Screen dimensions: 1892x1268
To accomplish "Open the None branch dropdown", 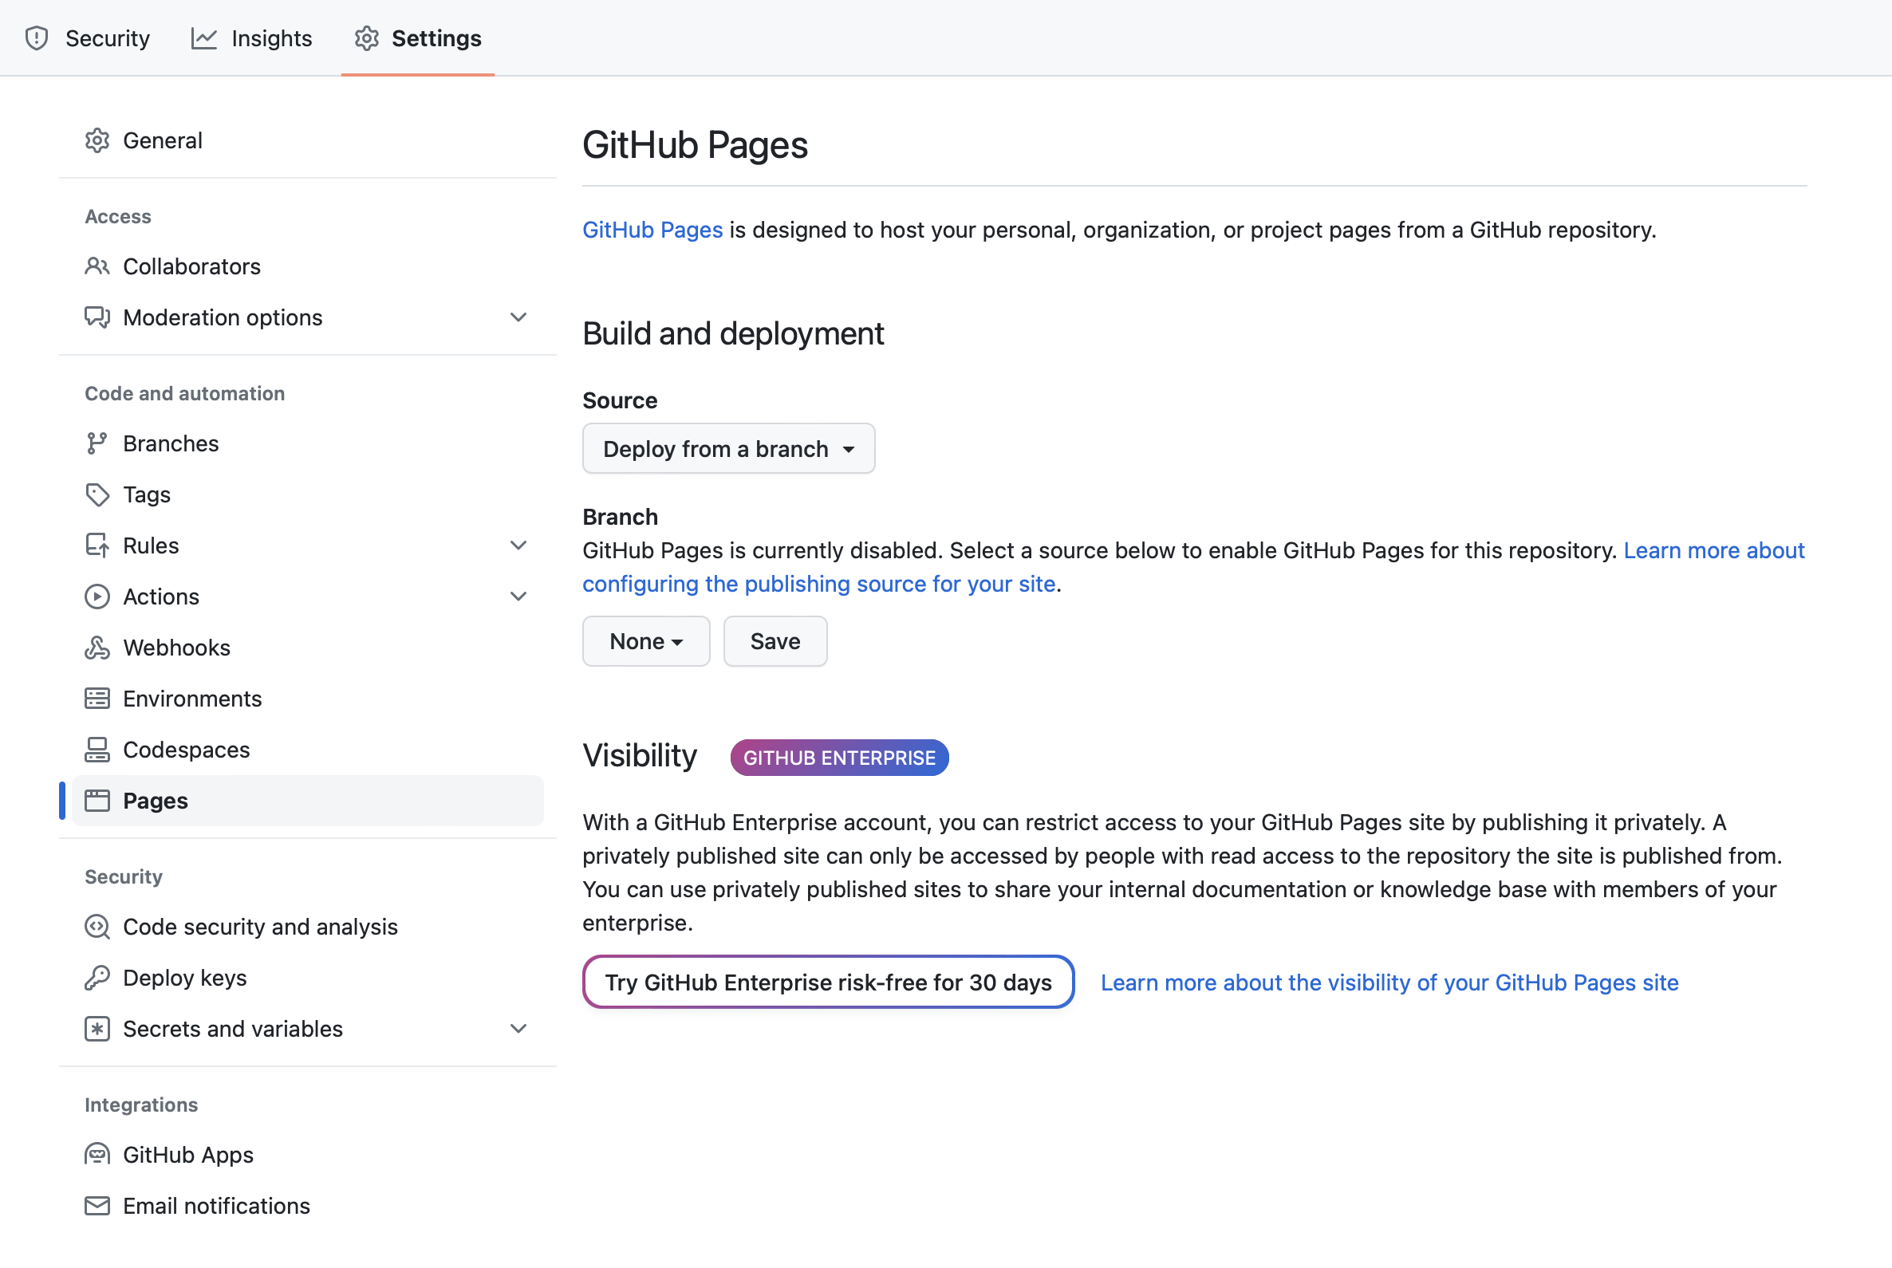I will pyautogui.click(x=646, y=641).
